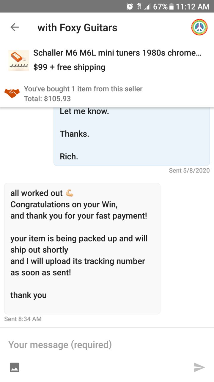Go back using the arrow icon
The image size is (214, 382).
15,27
